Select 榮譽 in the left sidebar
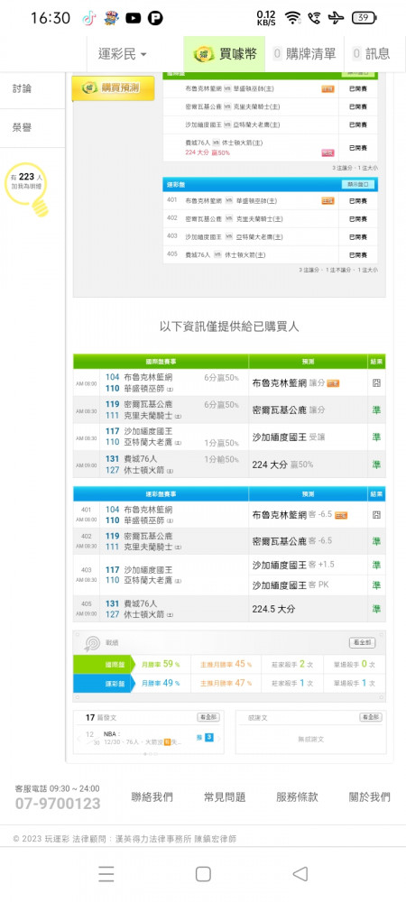Image resolution: width=406 pixels, height=902 pixels. [23, 128]
